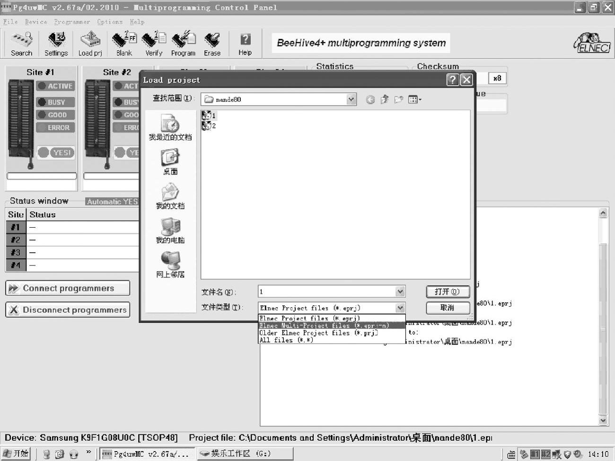Click the Device: Samsung K9F1G08U0C status text
The height and width of the screenshot is (461, 615).
pos(91,438)
